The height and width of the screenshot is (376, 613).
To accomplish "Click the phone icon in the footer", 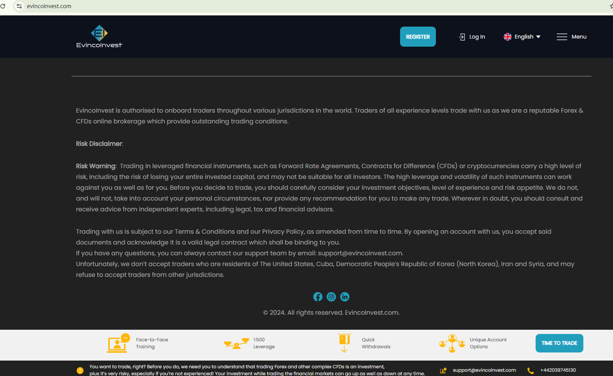I will (x=531, y=371).
